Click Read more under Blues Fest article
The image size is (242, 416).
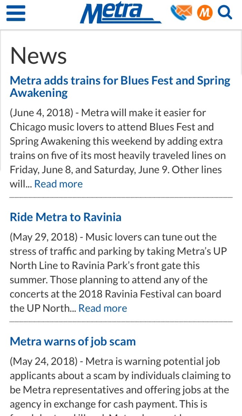coord(58,184)
